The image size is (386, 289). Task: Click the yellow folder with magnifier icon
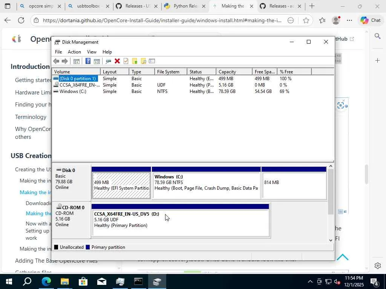pyautogui.click(x=143, y=61)
